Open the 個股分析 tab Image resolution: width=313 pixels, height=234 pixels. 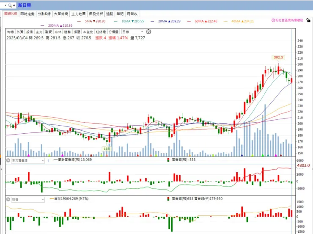tap(96, 14)
